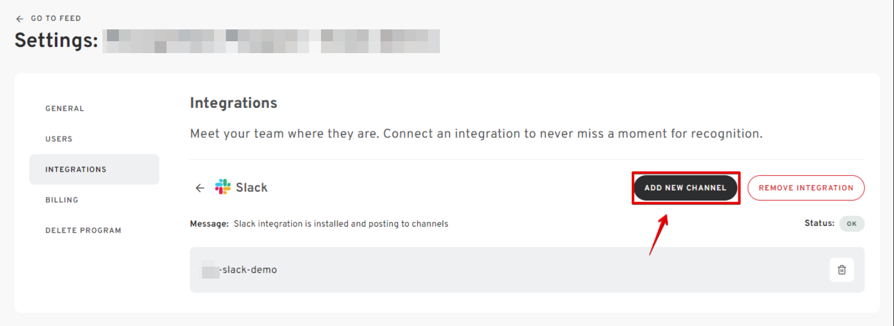The height and width of the screenshot is (326, 894).
Task: Go to the Billing settings tab
Action: (x=62, y=200)
